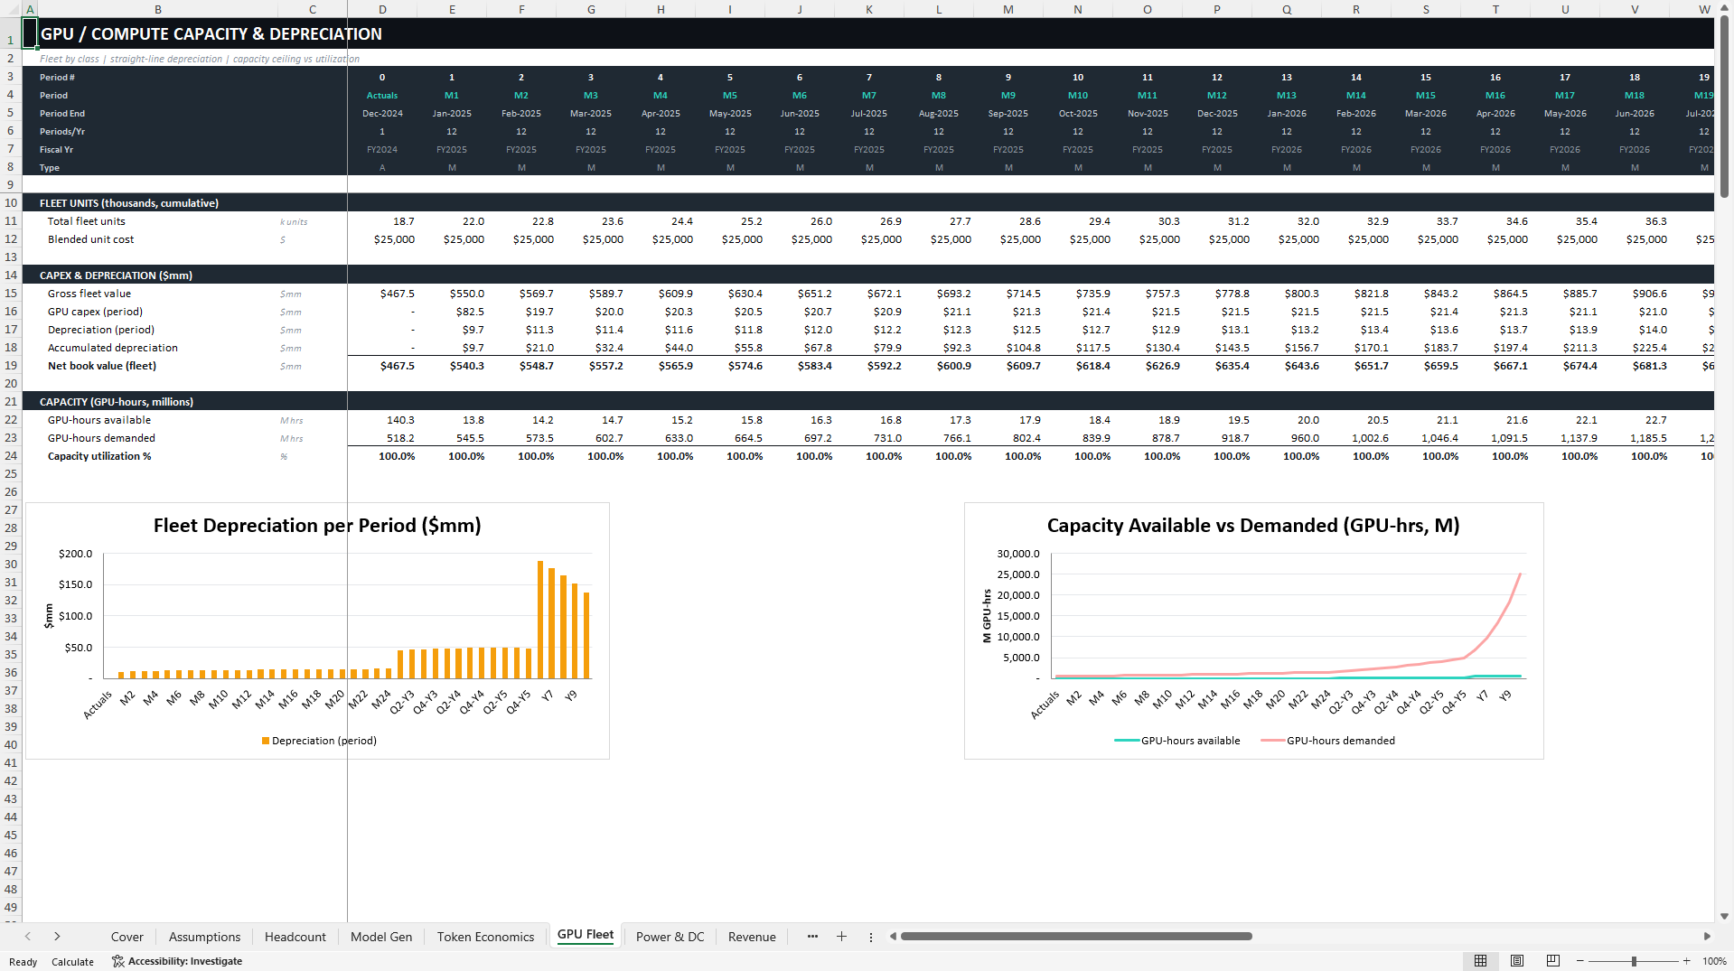This screenshot has height=971, width=1734.
Task: Click the zoom out minus icon
Action: tap(1579, 961)
